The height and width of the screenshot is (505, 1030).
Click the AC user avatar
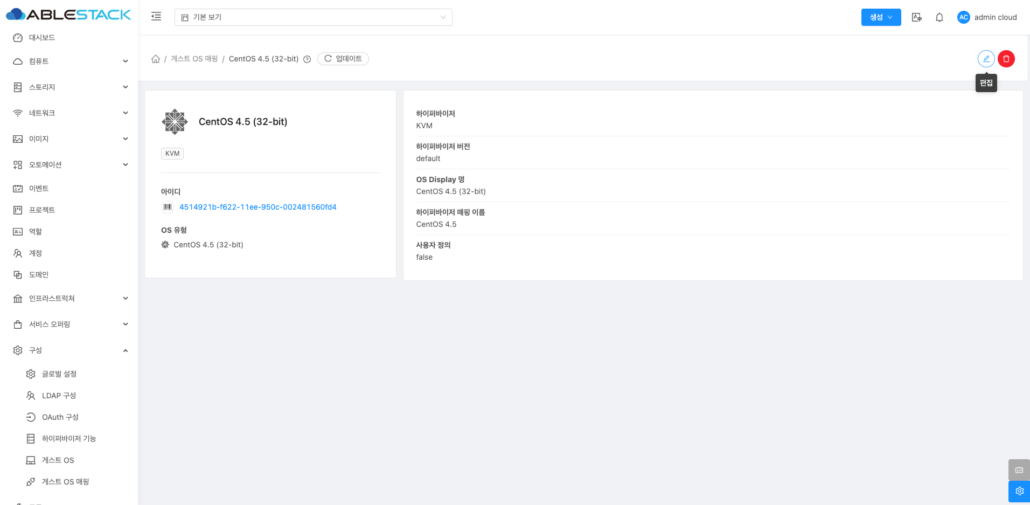(963, 17)
